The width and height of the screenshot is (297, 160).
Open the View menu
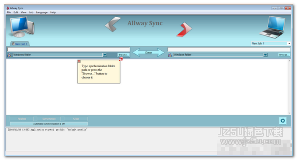(x=24, y=12)
